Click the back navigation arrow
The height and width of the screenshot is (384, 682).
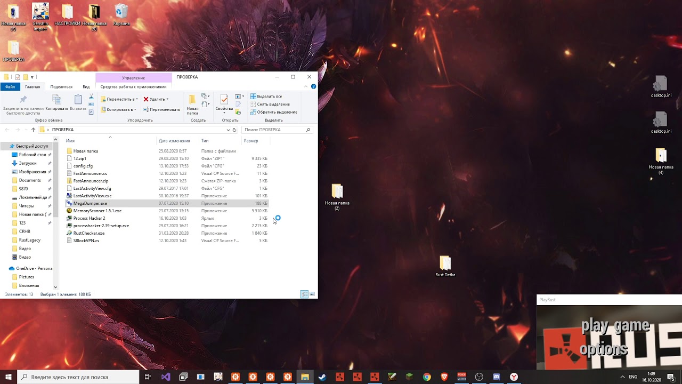(x=7, y=130)
